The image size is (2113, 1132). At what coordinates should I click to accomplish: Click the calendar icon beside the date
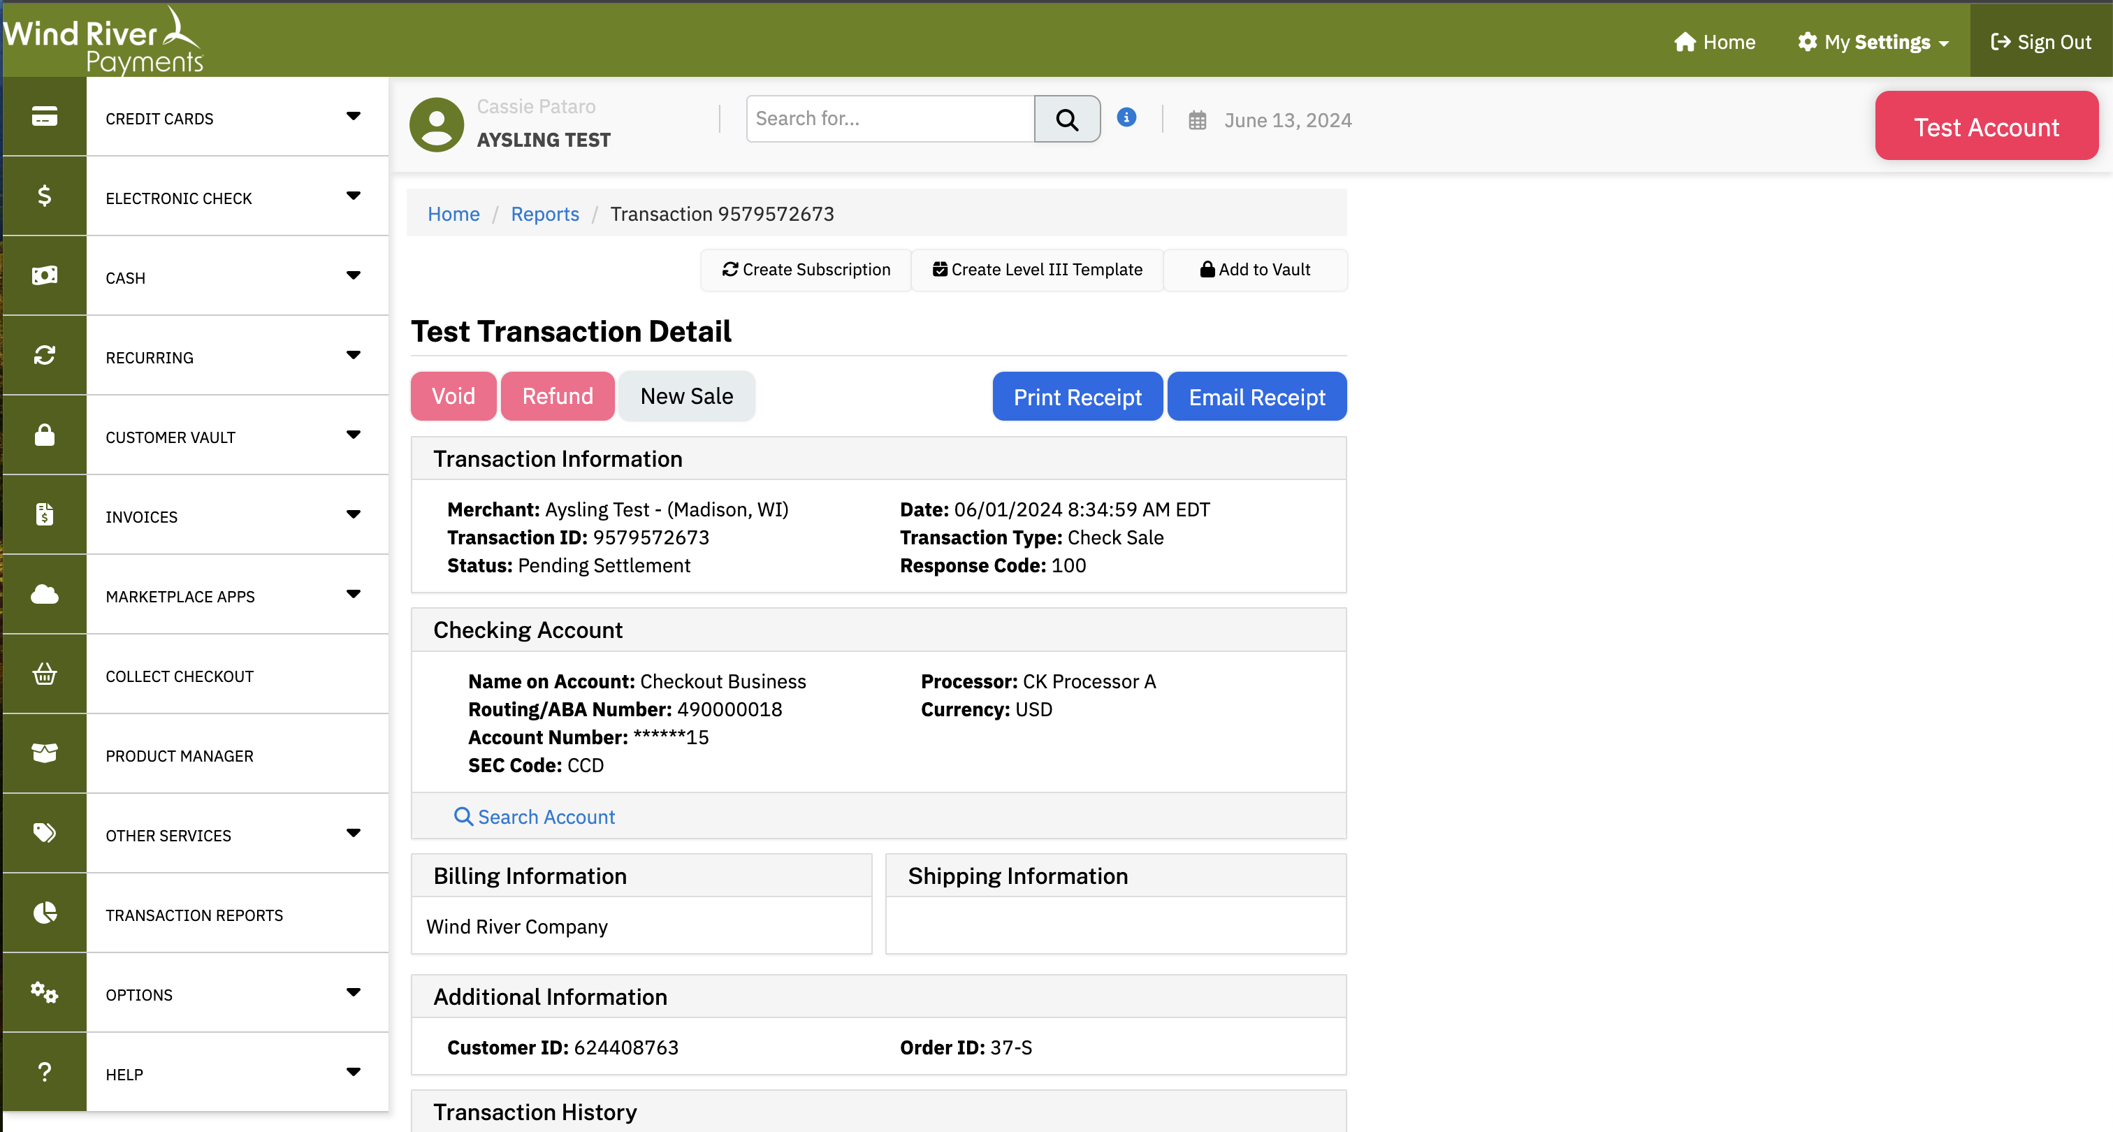pos(1198,121)
